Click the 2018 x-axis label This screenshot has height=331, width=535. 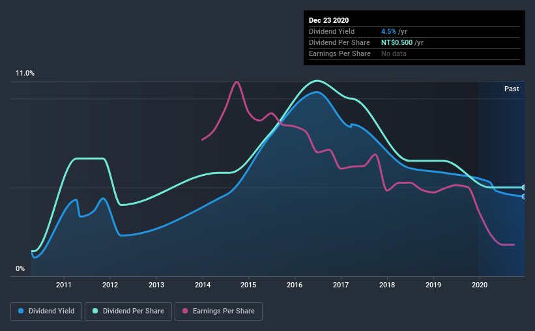(387, 285)
